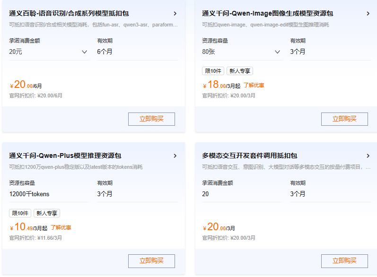Open 通义千问-Qwen-Image card arrow
The height and width of the screenshot is (277, 377).
coord(368,13)
